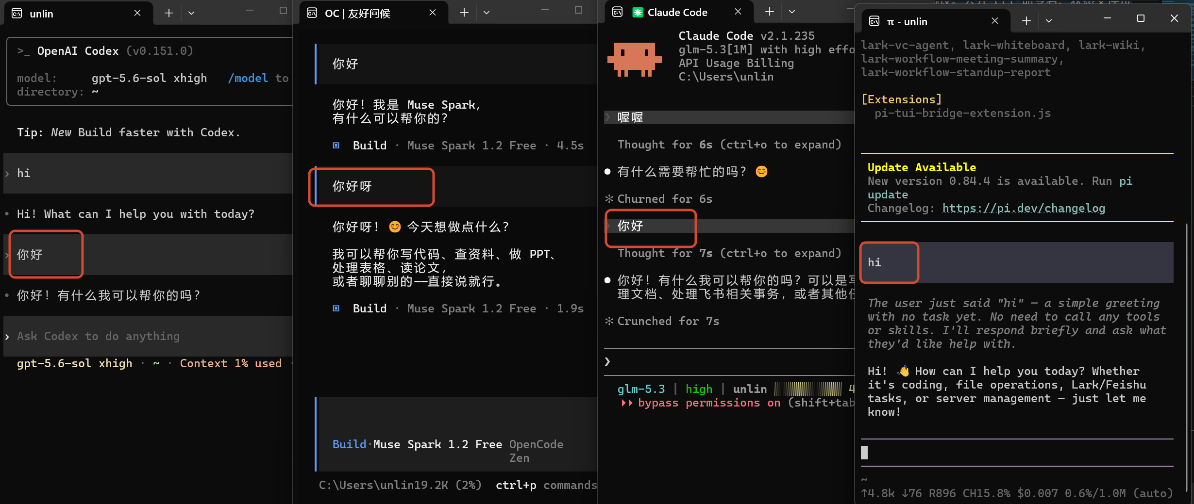Click the square Build icon on the 4.5s line
Screen dimensions: 1194x504
coord(336,145)
